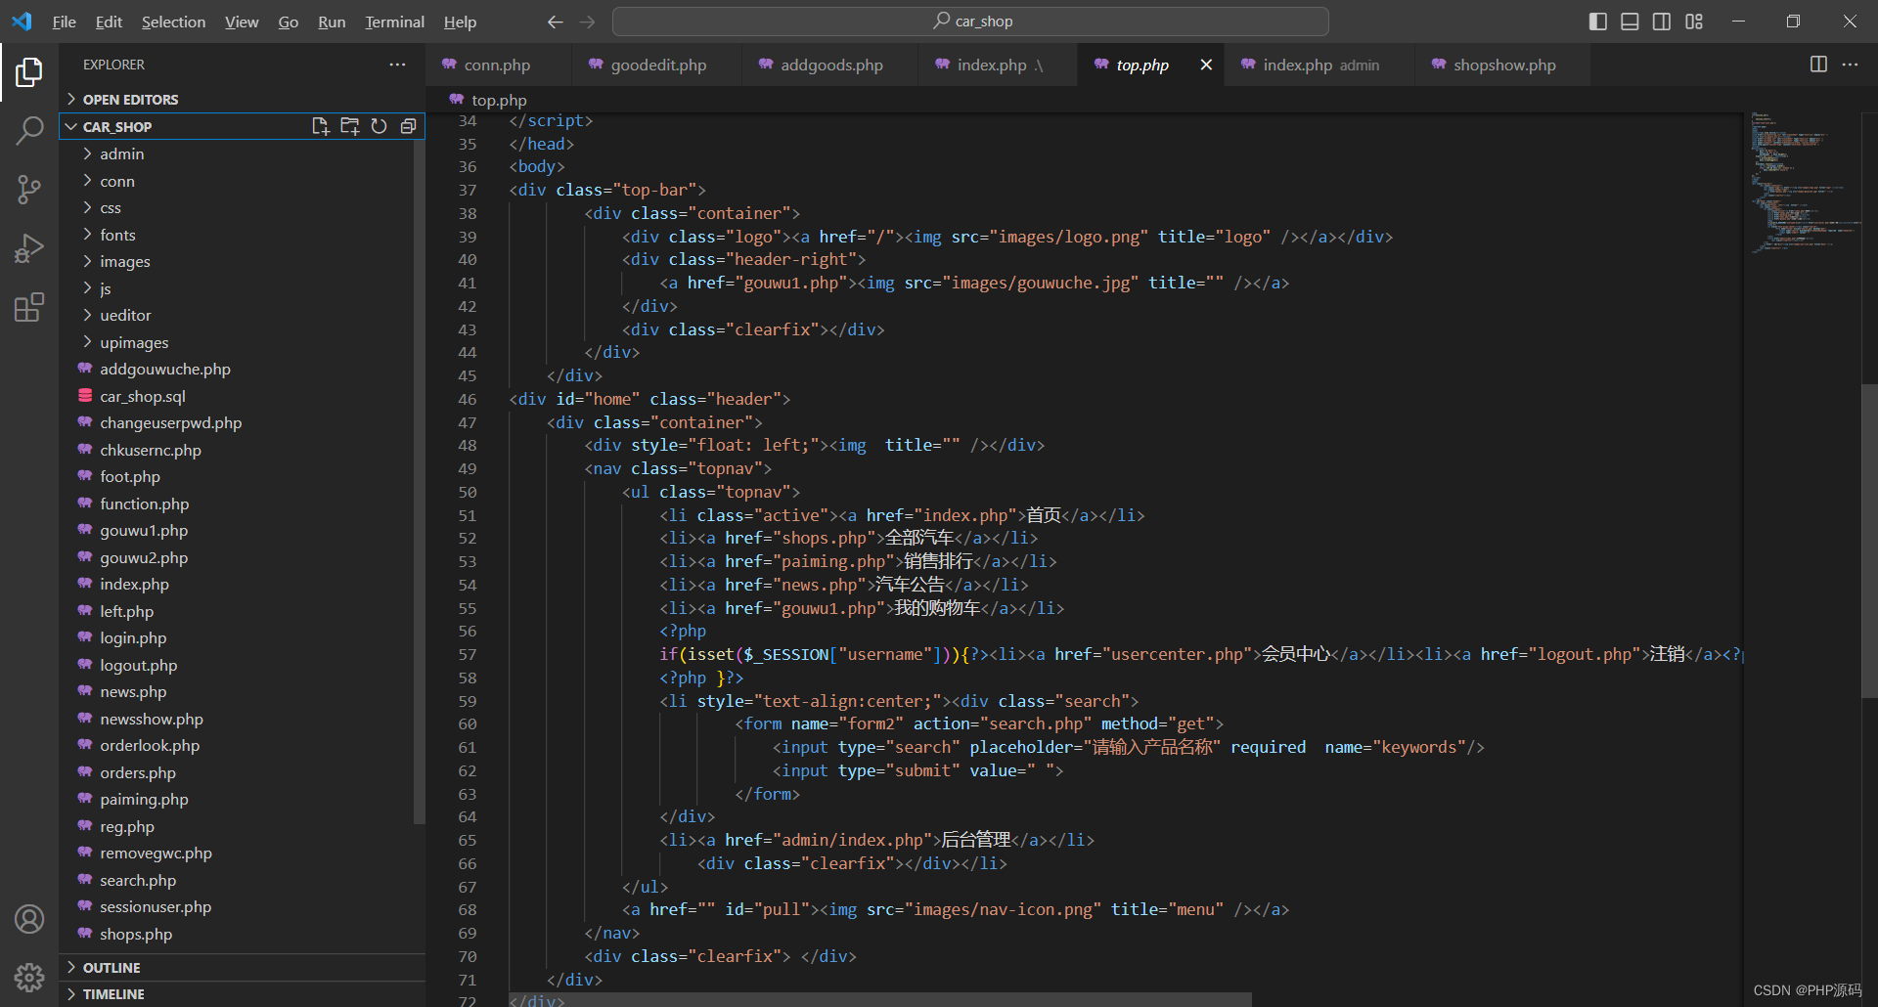The image size is (1878, 1007).
Task: Open the Edit menu
Action: (109, 22)
